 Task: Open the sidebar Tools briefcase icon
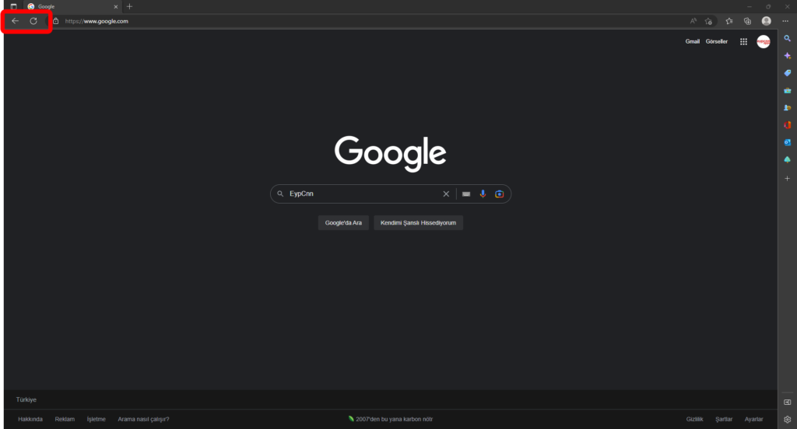[x=788, y=90]
